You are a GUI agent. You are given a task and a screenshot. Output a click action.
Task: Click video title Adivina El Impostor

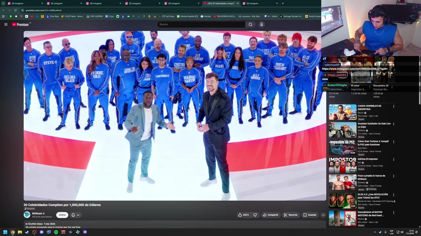coord(368,159)
